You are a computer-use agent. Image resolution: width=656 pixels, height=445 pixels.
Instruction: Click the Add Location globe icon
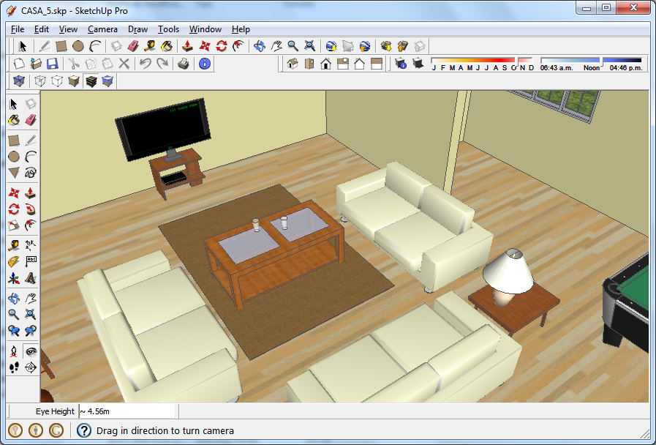tap(331, 46)
